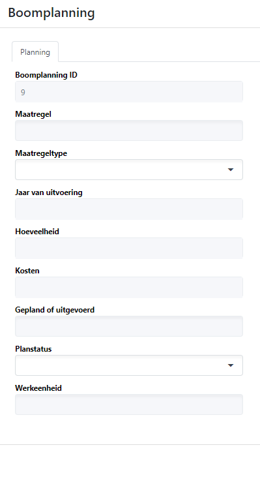Open the Planstatus dropdown arrow
Image resolution: width=260 pixels, height=488 pixels.
pos(231,365)
